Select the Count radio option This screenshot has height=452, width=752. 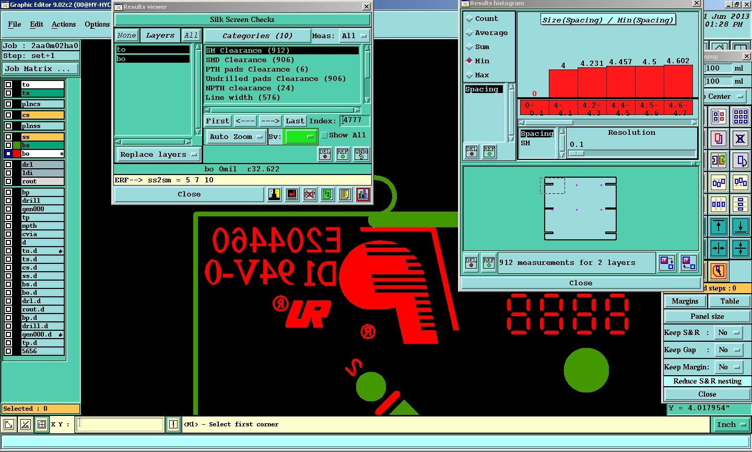[x=469, y=19]
